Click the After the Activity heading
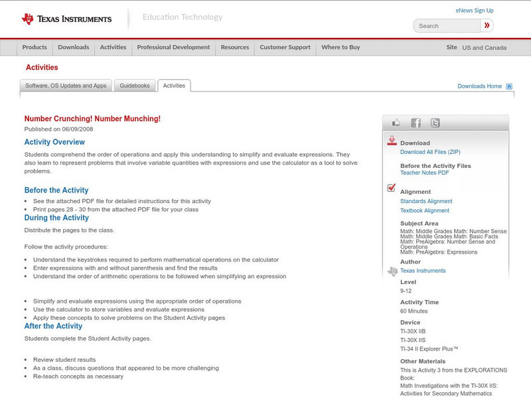This screenshot has height=397, width=531. coord(53,326)
